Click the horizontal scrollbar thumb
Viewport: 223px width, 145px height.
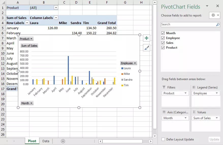(x=122, y=141)
